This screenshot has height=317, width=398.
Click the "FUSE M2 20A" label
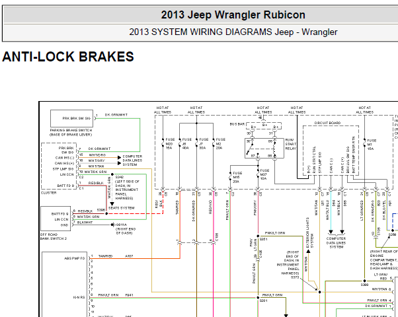221,143
